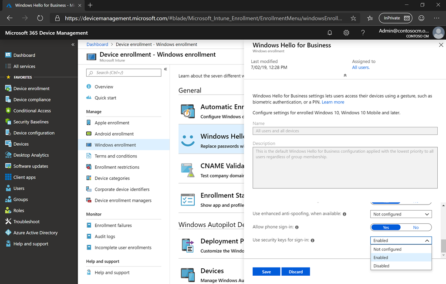Image resolution: width=446 pixels, height=284 pixels.
Task: Open the Learn more link
Action: (x=333, y=102)
